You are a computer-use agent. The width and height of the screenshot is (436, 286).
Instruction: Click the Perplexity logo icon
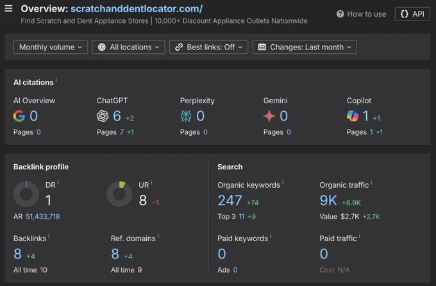pos(186,115)
